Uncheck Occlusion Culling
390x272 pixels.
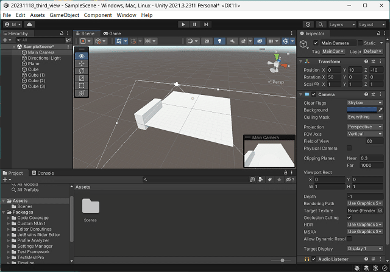coord(349,218)
